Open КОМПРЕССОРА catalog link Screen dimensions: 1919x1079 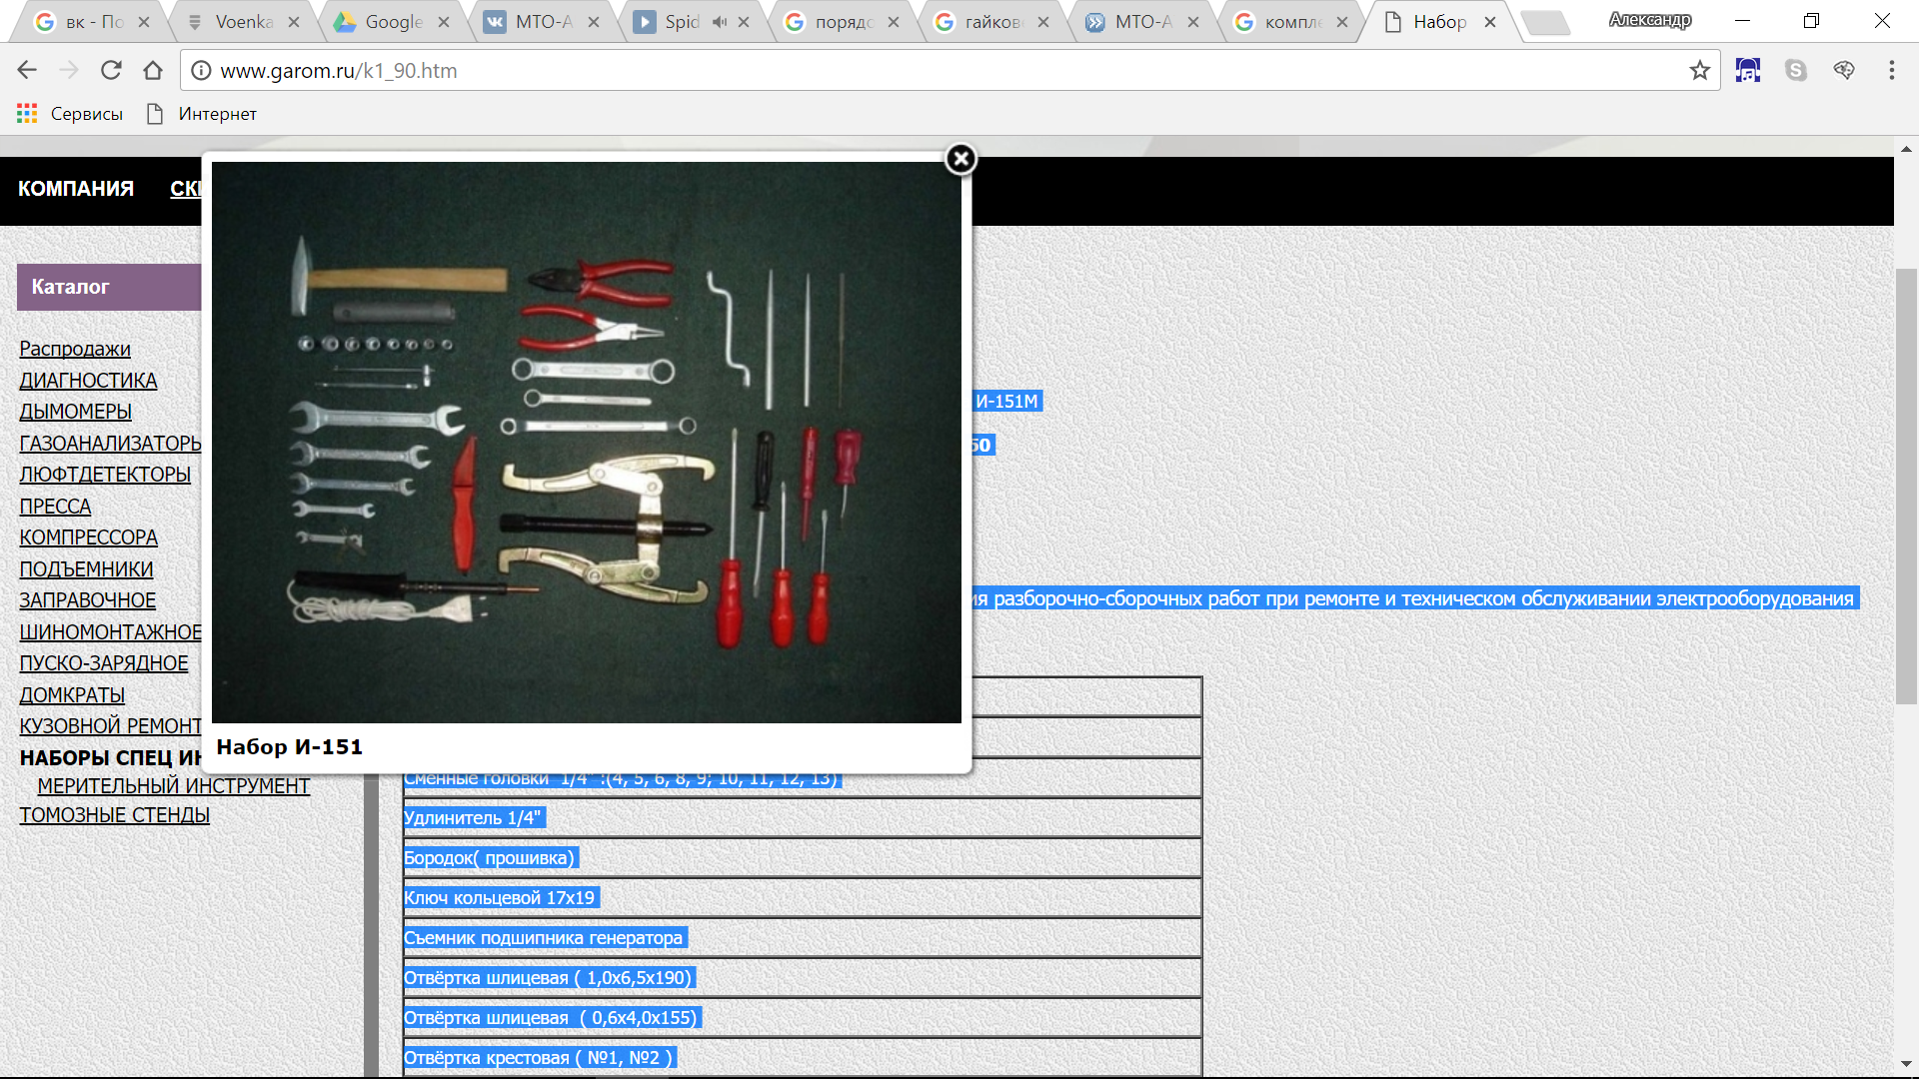pos(88,538)
